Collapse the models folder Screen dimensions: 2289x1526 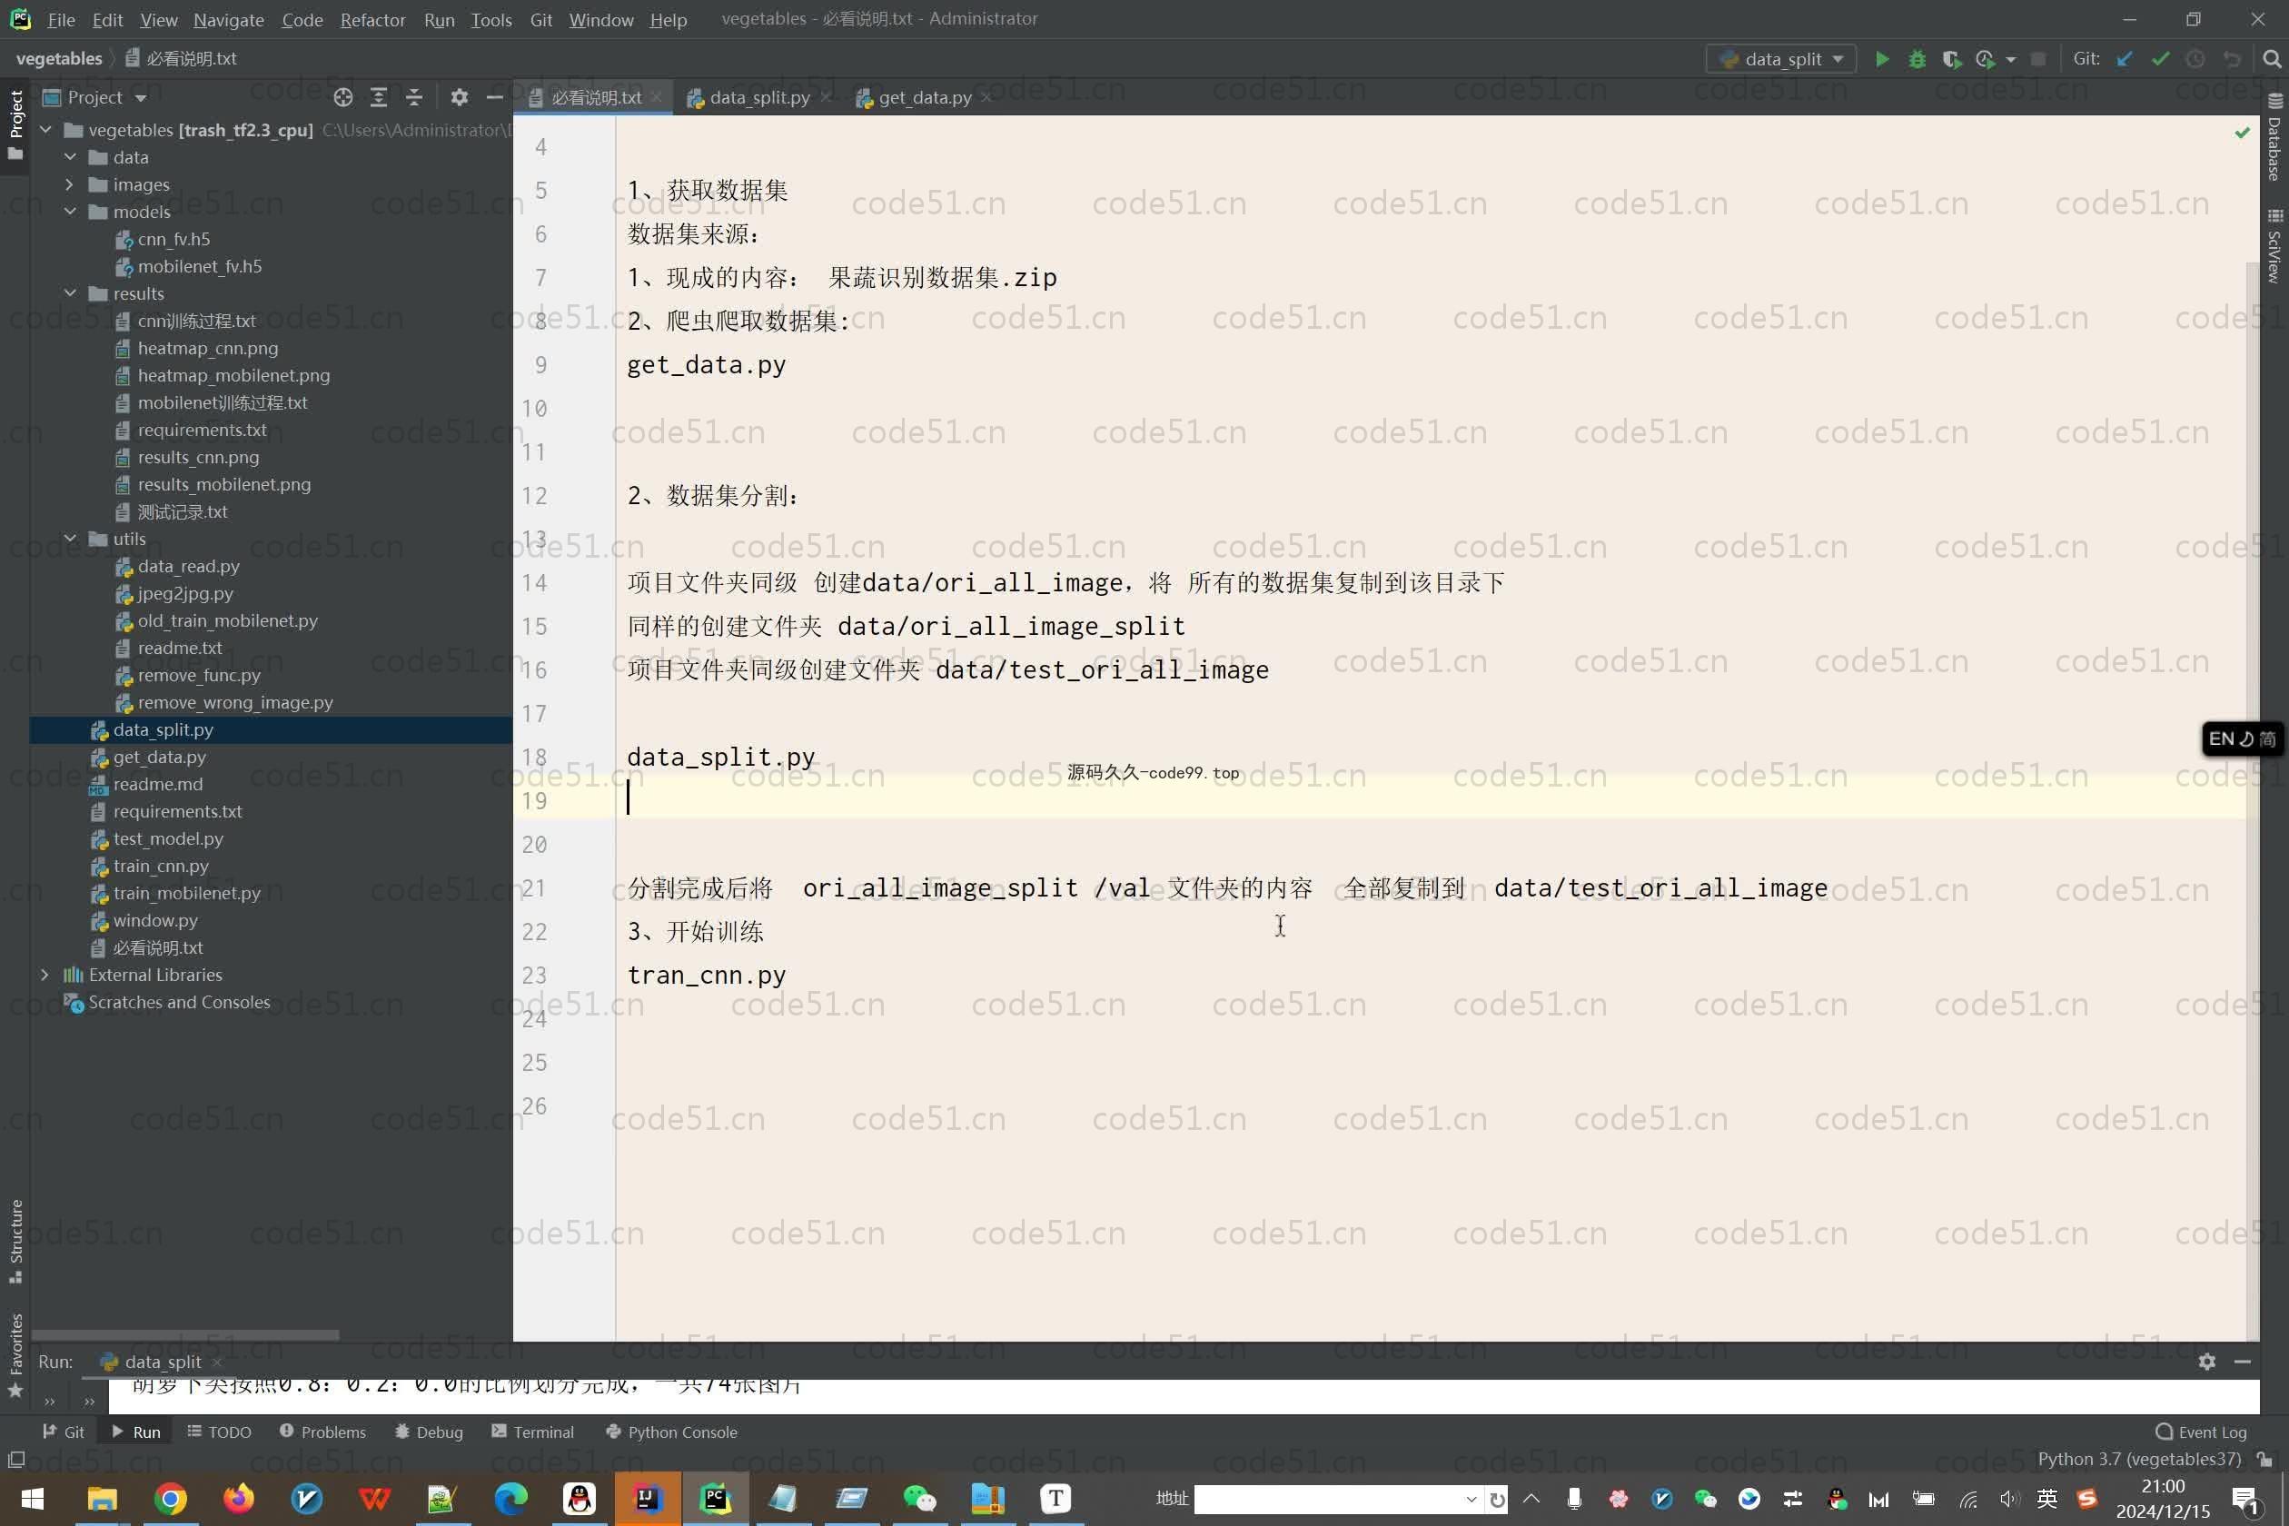pos(70,211)
